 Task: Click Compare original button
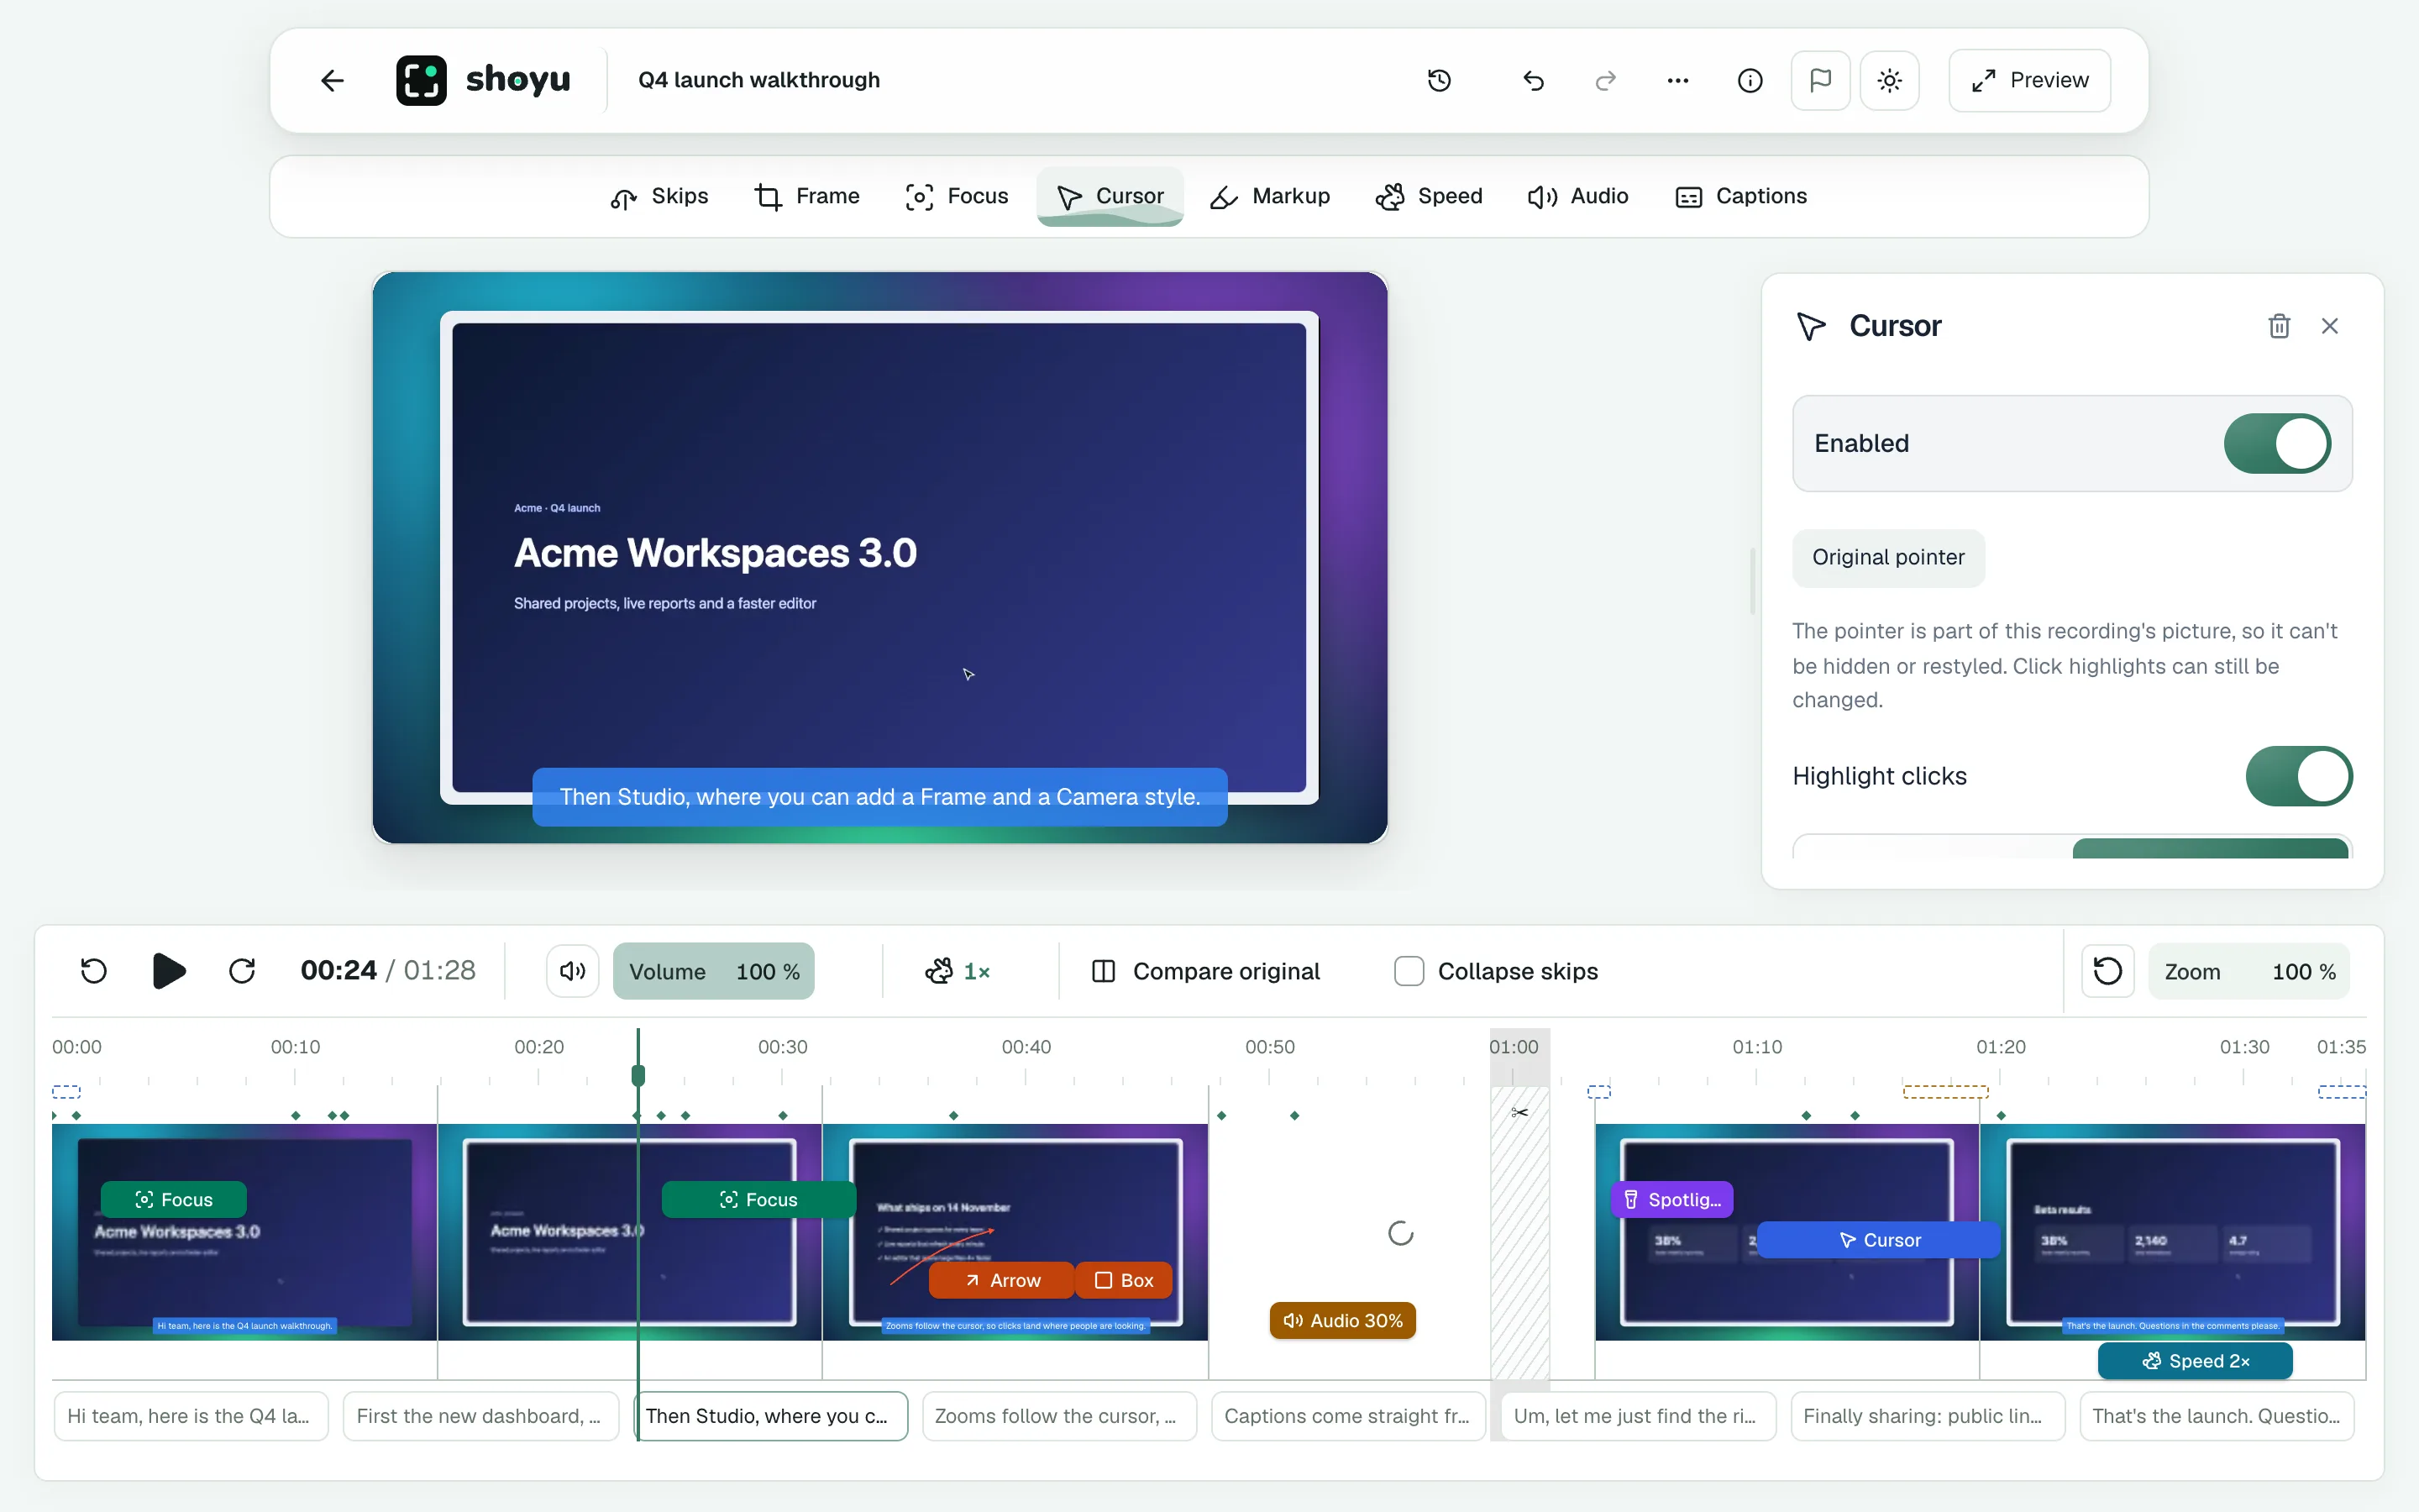coord(1205,971)
